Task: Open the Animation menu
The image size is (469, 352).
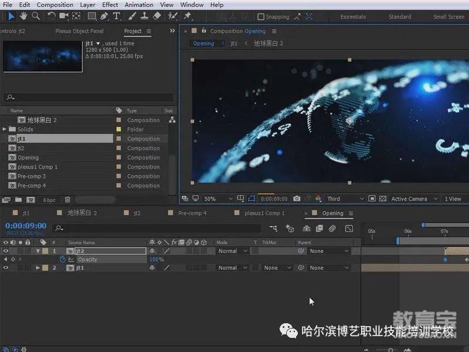Action: coord(139,5)
